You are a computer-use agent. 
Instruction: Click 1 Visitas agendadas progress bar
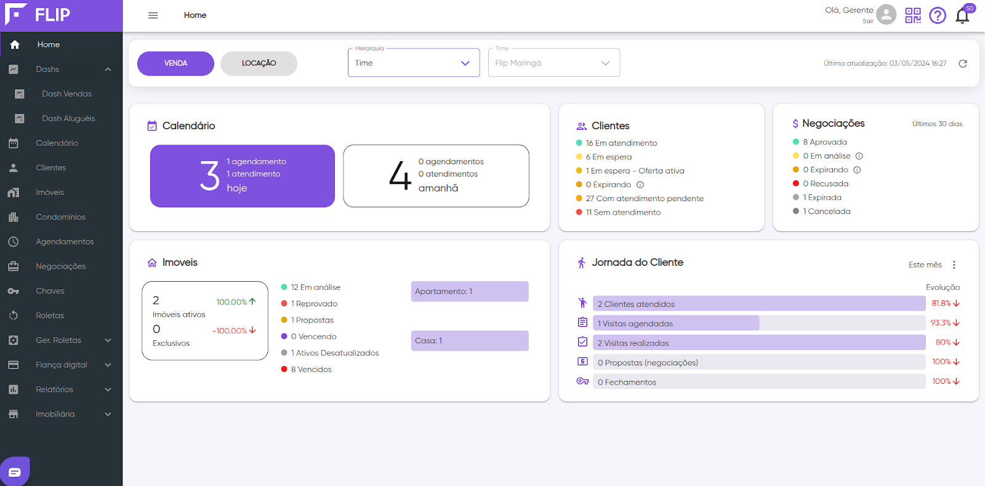pyautogui.click(x=759, y=324)
